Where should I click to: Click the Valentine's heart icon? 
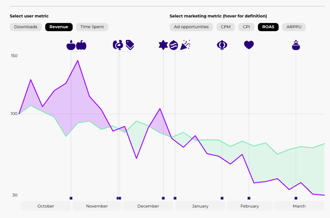pos(249,45)
